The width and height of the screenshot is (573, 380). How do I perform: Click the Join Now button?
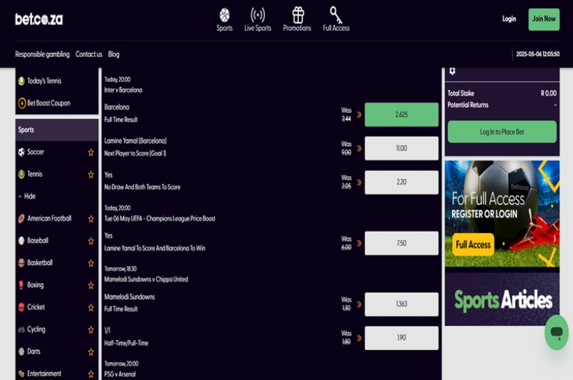pyautogui.click(x=544, y=19)
